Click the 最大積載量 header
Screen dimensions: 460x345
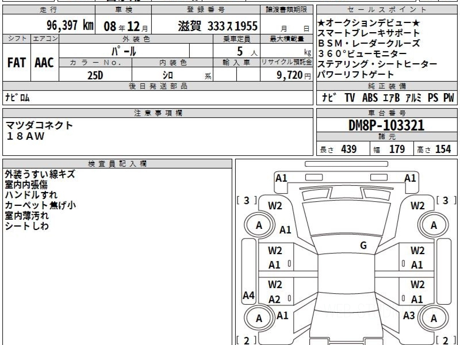point(287,39)
